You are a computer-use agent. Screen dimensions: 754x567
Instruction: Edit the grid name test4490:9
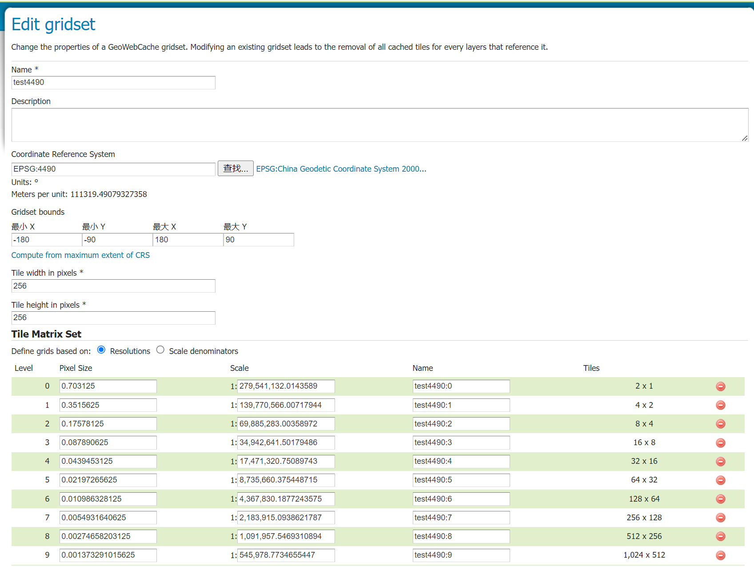coord(461,555)
